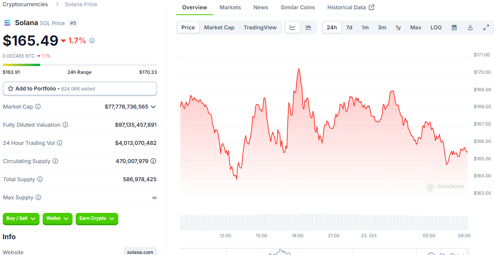The height and width of the screenshot is (255, 494).
Task: Toggle the LOG scale option
Action: point(436,27)
